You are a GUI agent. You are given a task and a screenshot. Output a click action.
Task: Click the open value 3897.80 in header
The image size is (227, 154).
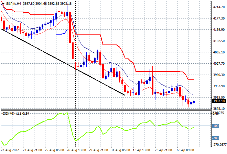click(x=29, y=4)
